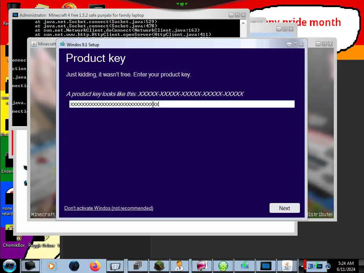
Task: Click the Product key heading
Action: point(96,58)
